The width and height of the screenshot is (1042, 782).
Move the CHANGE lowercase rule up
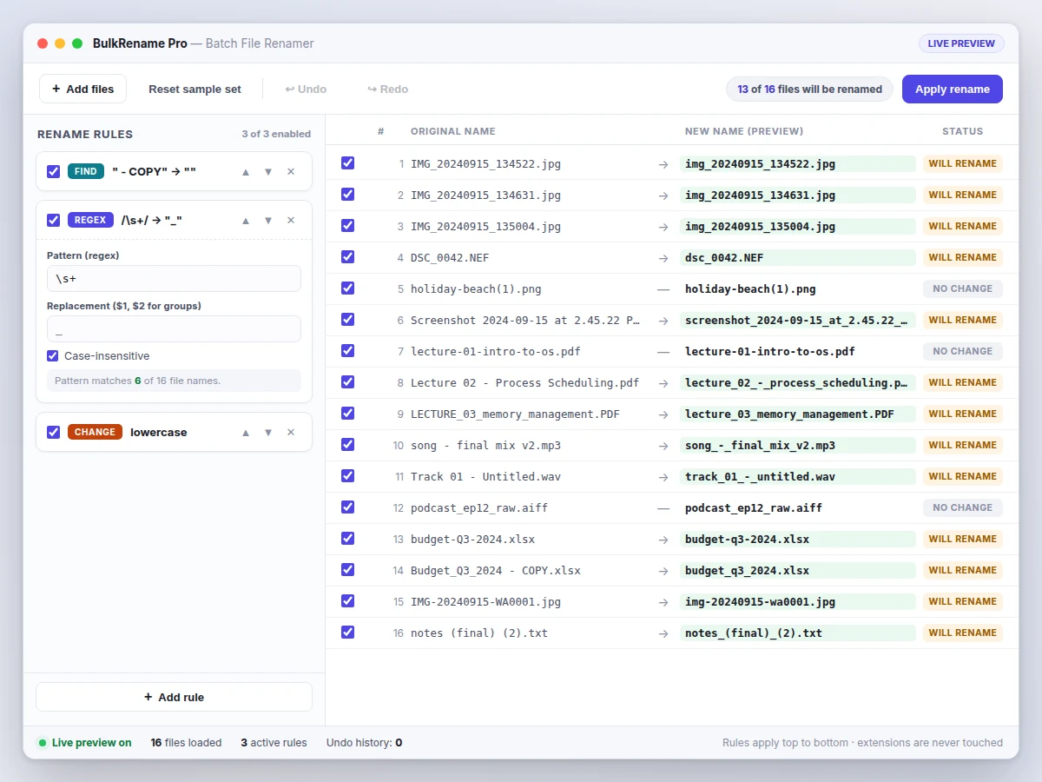point(246,433)
